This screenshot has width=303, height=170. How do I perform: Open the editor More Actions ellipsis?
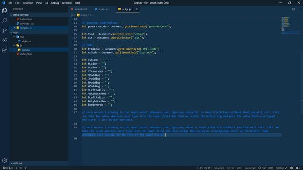coord(300,9)
